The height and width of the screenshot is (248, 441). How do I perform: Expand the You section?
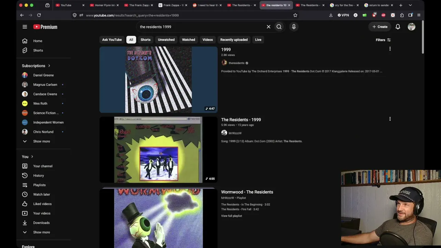tap(28, 157)
